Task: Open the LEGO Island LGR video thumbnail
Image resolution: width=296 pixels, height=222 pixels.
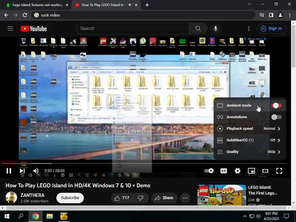Action: [222, 195]
